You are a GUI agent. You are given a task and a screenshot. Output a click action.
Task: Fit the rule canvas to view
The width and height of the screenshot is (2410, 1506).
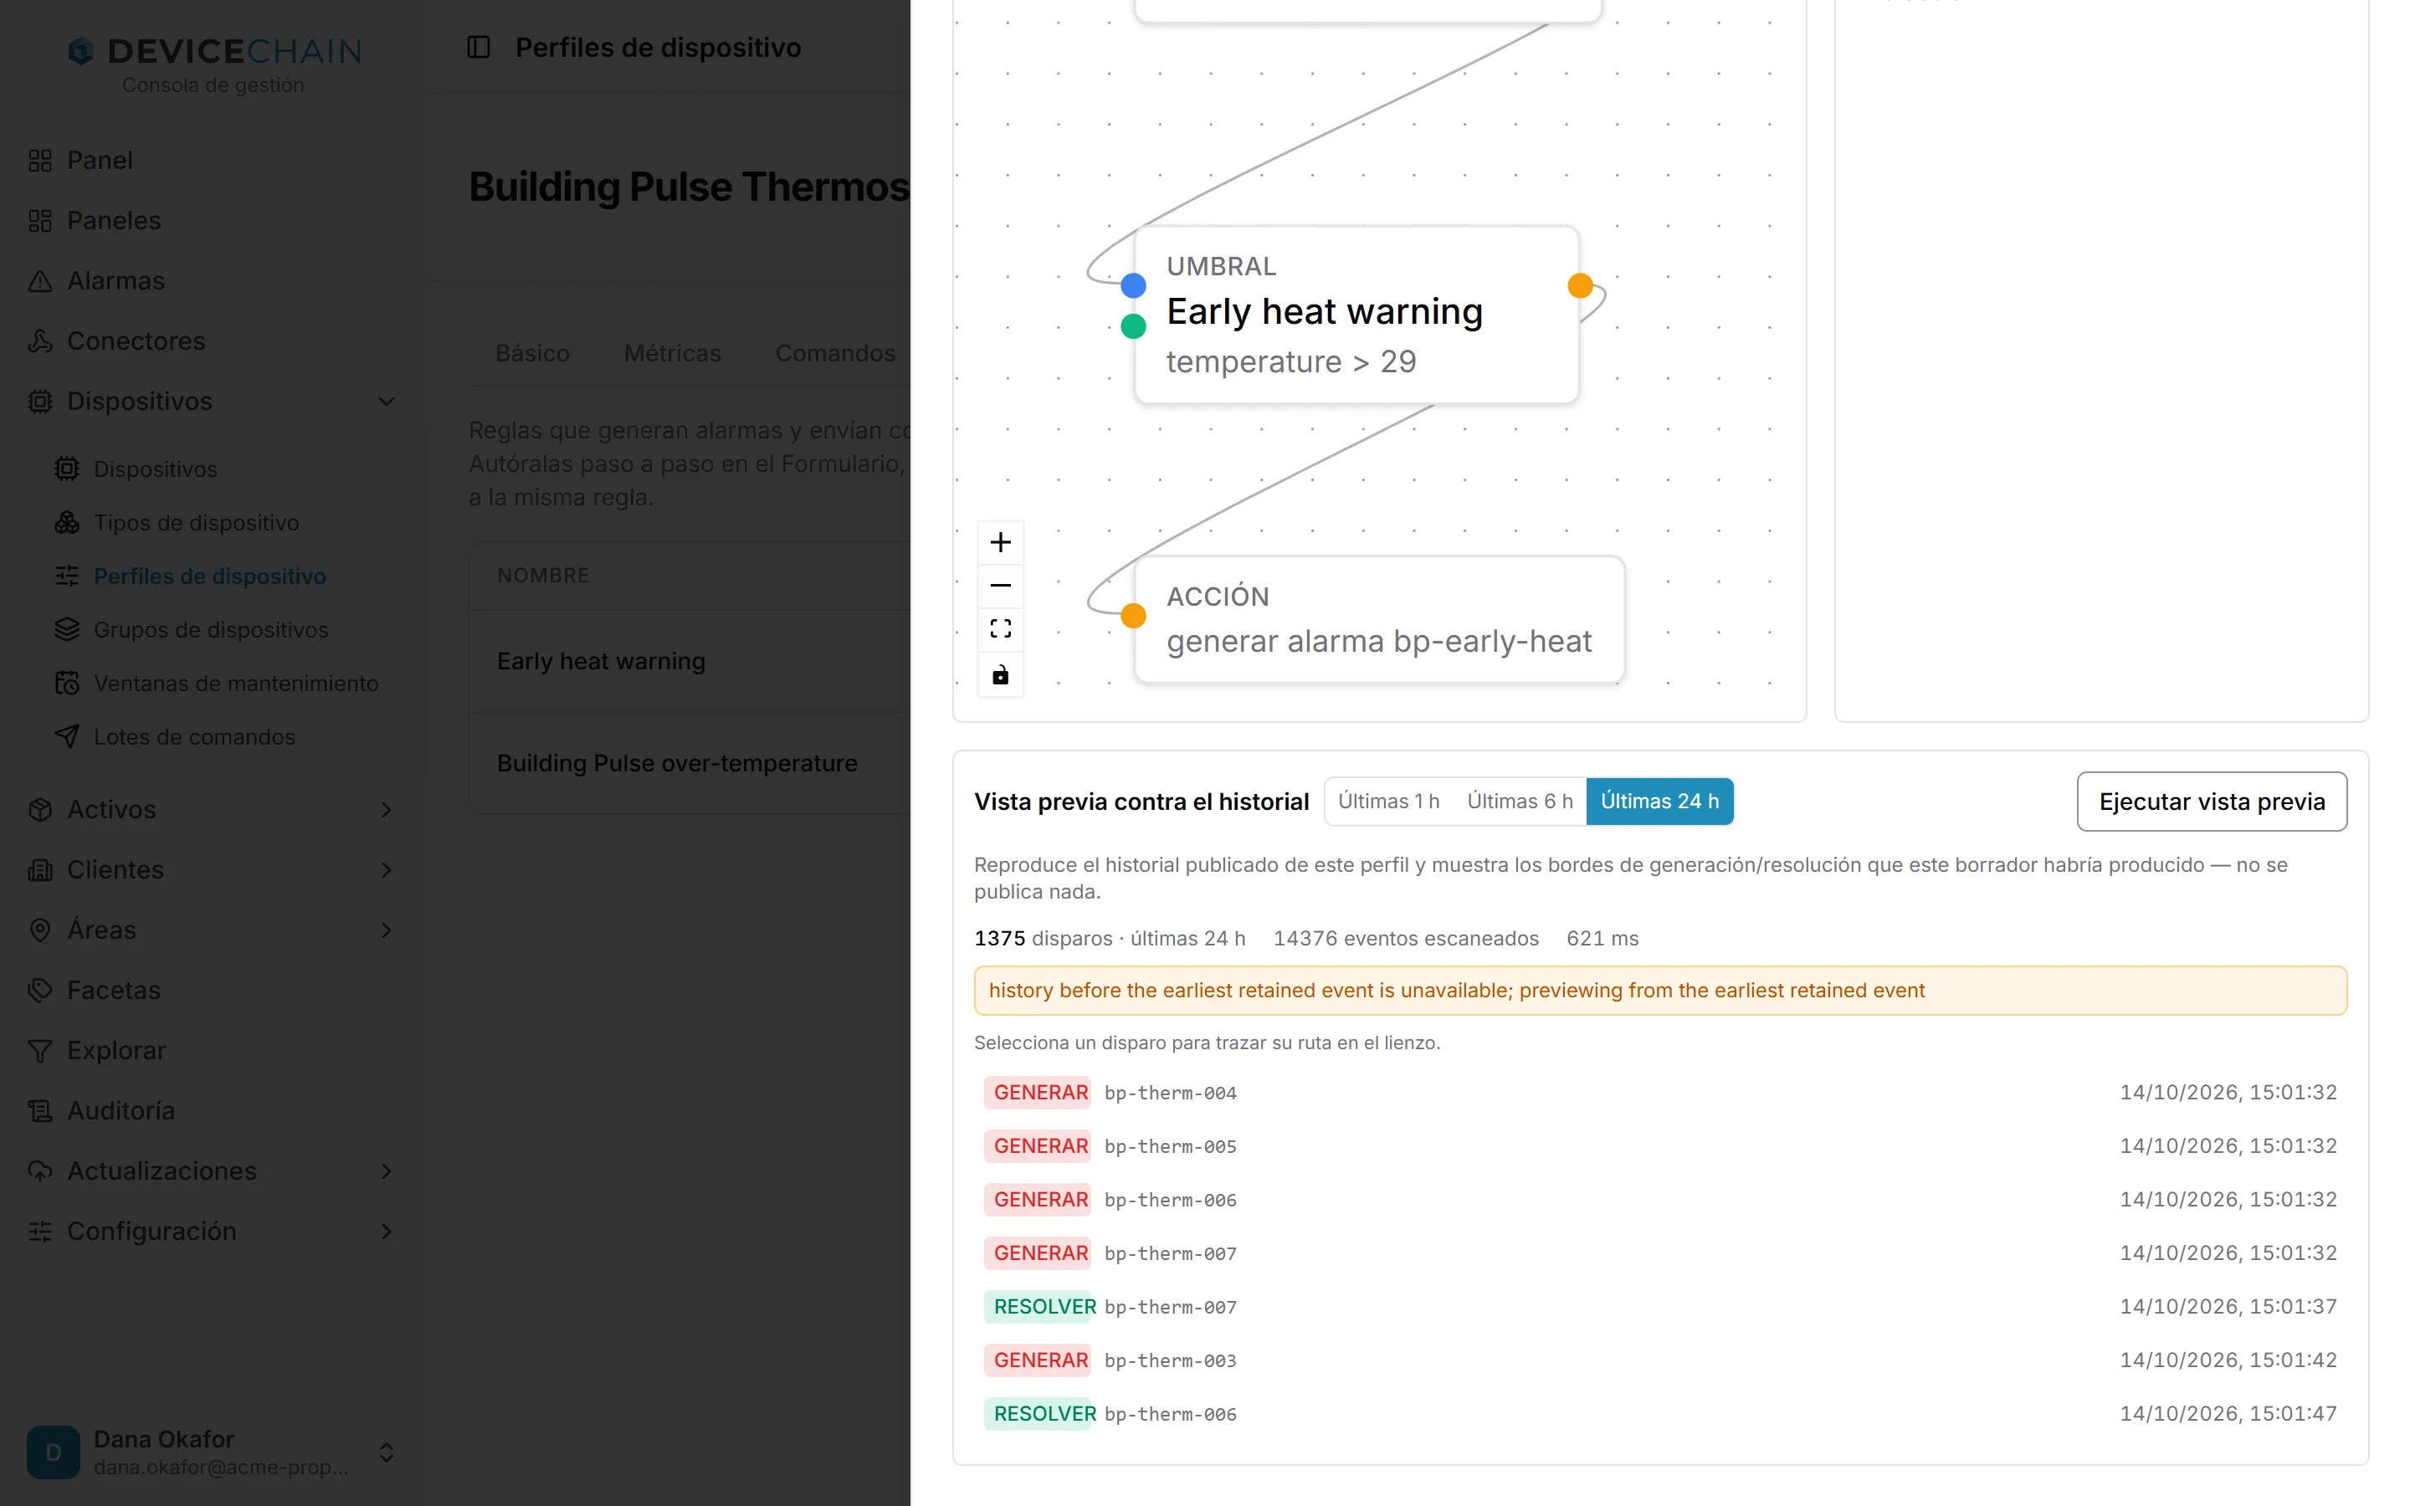click(1000, 628)
